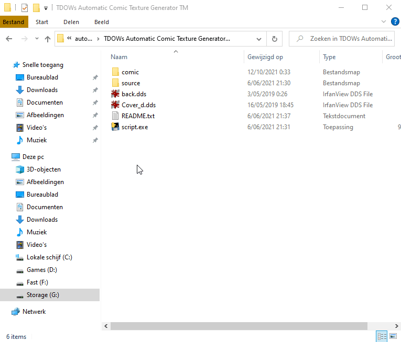Click the horizontal scrollbar right arrow
This screenshot has width=401, height=342.
click(x=396, y=326)
